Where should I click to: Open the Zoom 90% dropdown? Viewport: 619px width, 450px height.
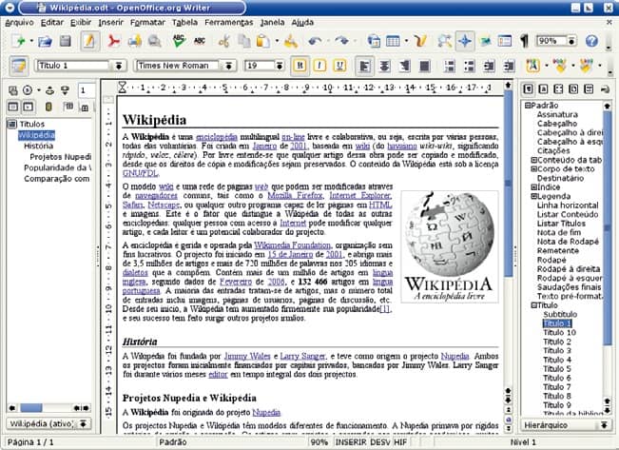[x=571, y=41]
